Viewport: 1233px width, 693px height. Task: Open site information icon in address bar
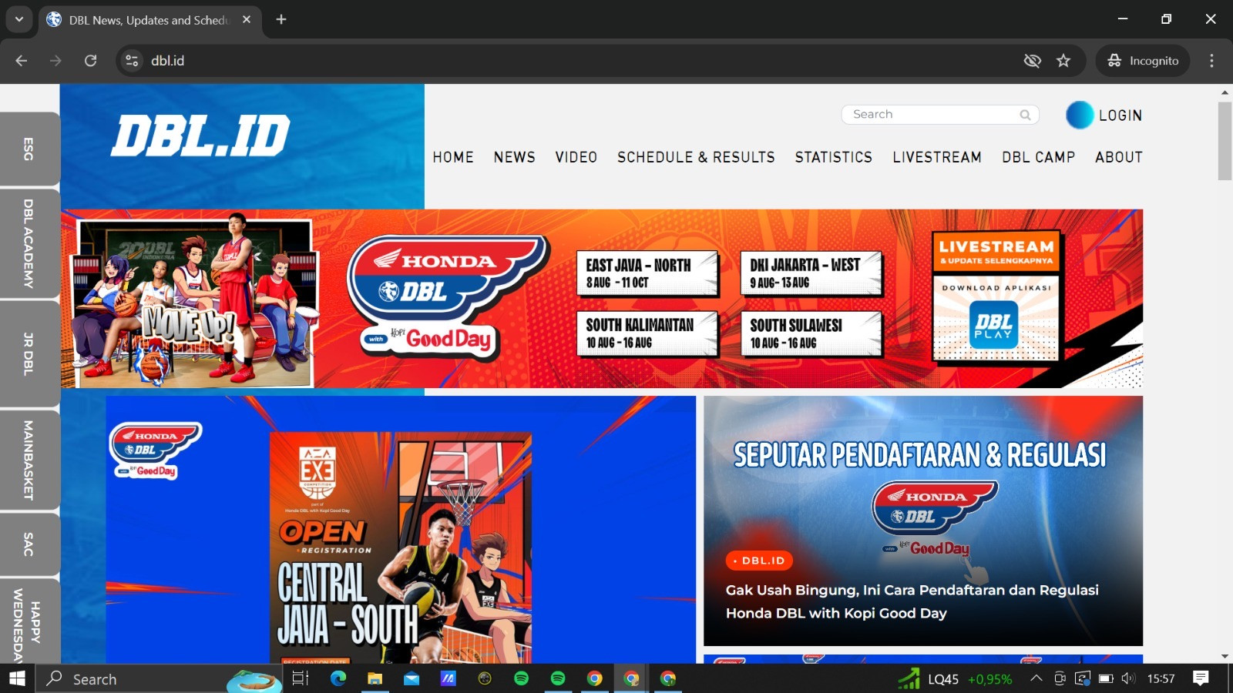click(133, 61)
